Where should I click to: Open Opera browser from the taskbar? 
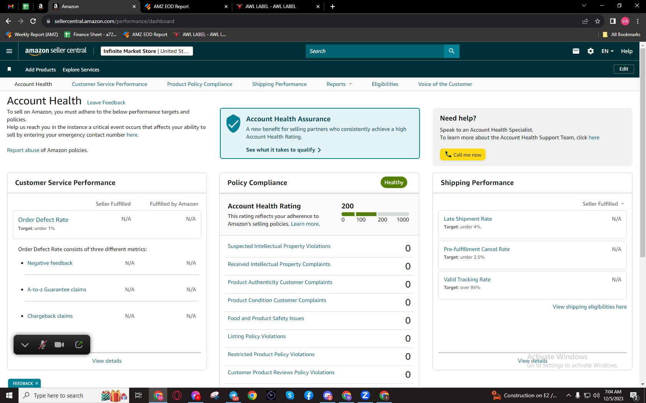177,395
